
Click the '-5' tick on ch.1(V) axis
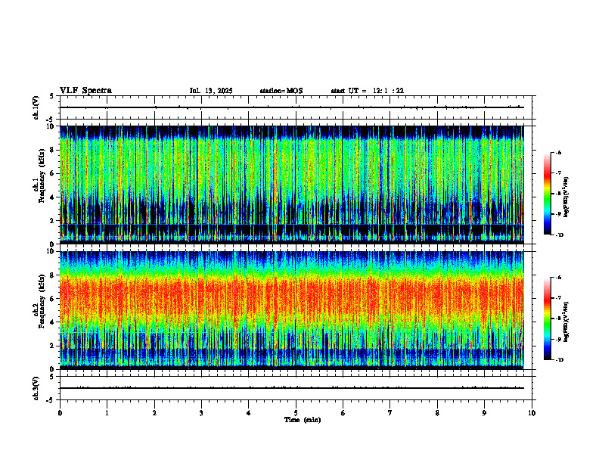coord(51,120)
